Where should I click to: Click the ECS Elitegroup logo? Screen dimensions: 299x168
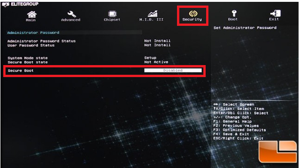click(x=20, y=4)
